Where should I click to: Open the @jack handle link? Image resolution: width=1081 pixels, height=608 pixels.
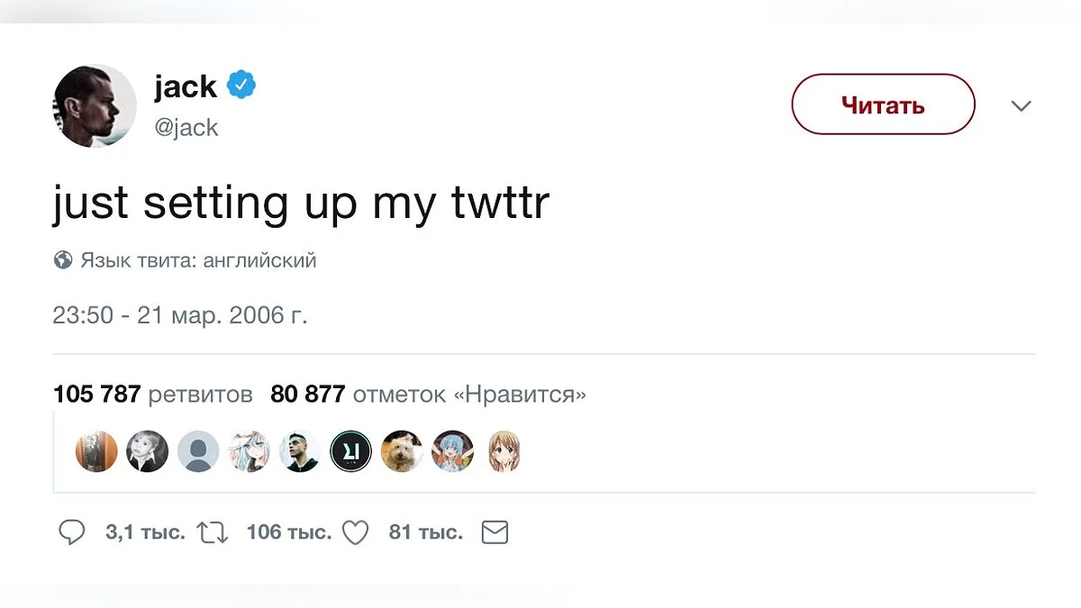pyautogui.click(x=186, y=127)
